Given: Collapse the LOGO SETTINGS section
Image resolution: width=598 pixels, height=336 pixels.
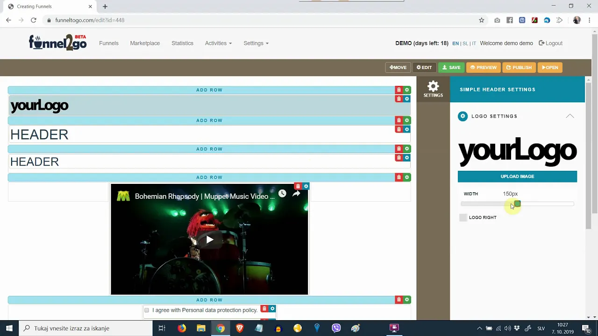Looking at the screenshot, I should coord(570,116).
